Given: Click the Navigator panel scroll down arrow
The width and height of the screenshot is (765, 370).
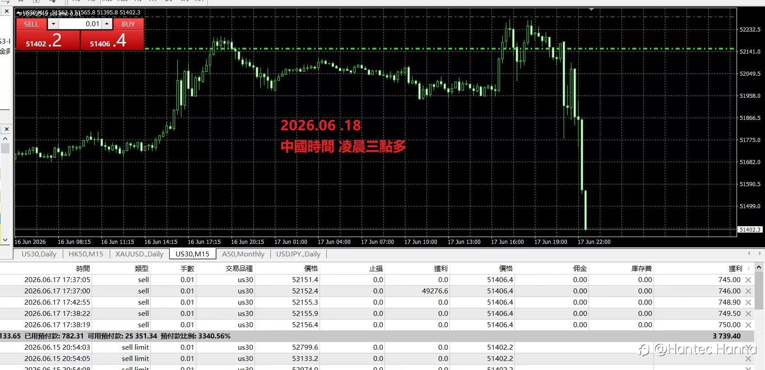Looking at the screenshot, I should 5,240.
